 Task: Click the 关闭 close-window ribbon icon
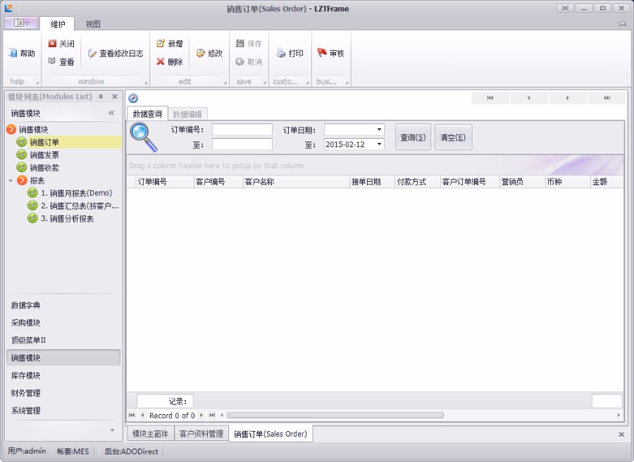tap(52, 43)
